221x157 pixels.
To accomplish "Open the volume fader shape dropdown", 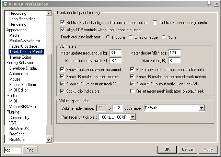I will [174, 108].
